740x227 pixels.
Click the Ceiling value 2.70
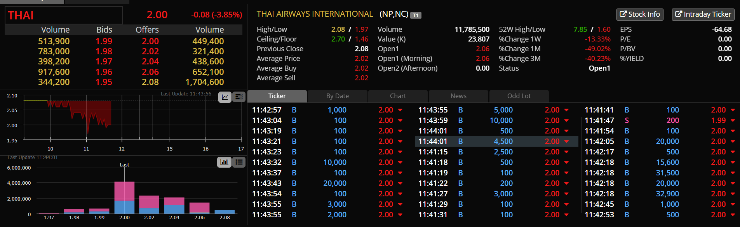(338, 39)
